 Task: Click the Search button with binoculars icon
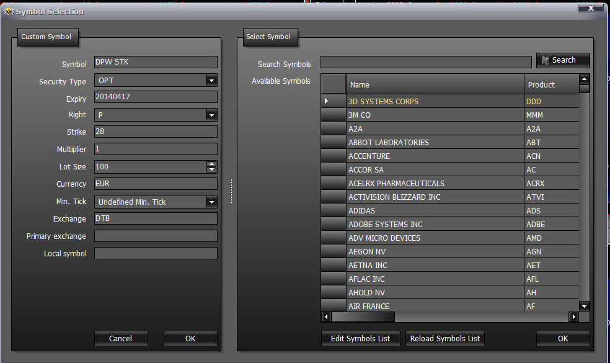click(563, 60)
